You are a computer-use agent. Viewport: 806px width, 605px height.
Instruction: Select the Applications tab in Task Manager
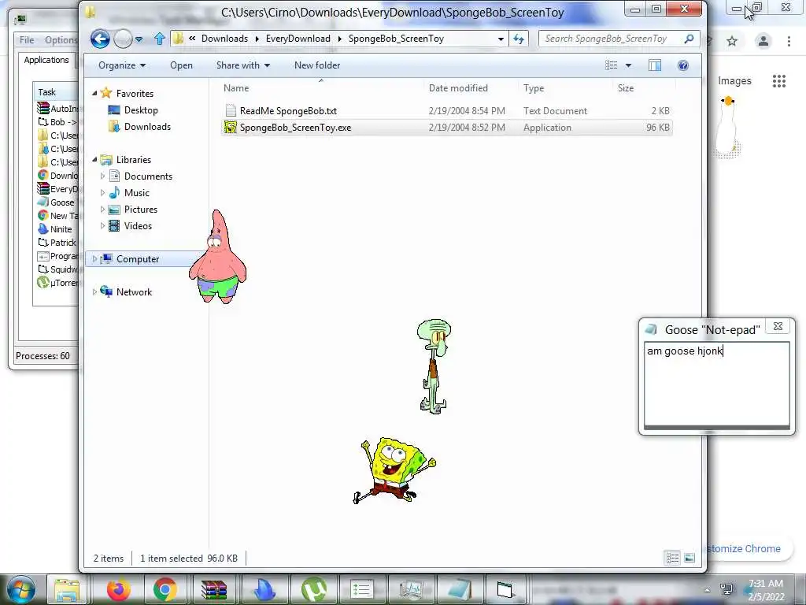click(46, 60)
